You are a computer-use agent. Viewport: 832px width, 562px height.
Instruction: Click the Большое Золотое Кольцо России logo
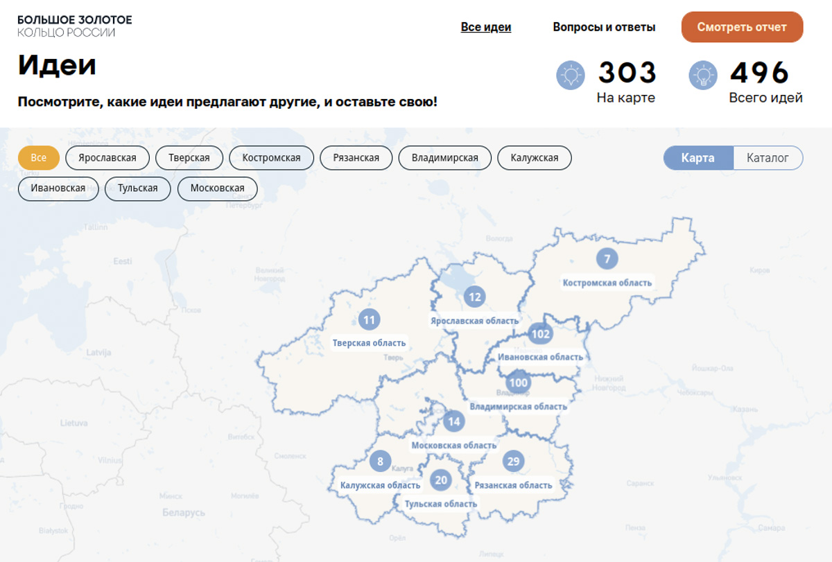(x=74, y=26)
